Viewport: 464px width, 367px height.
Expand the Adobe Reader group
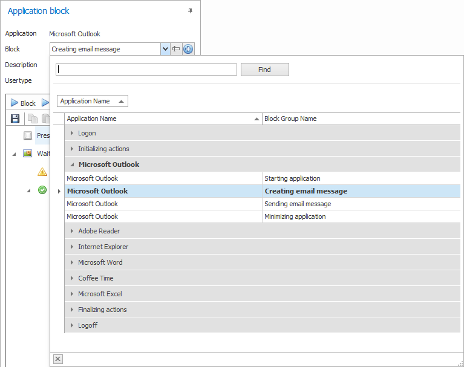71,231
